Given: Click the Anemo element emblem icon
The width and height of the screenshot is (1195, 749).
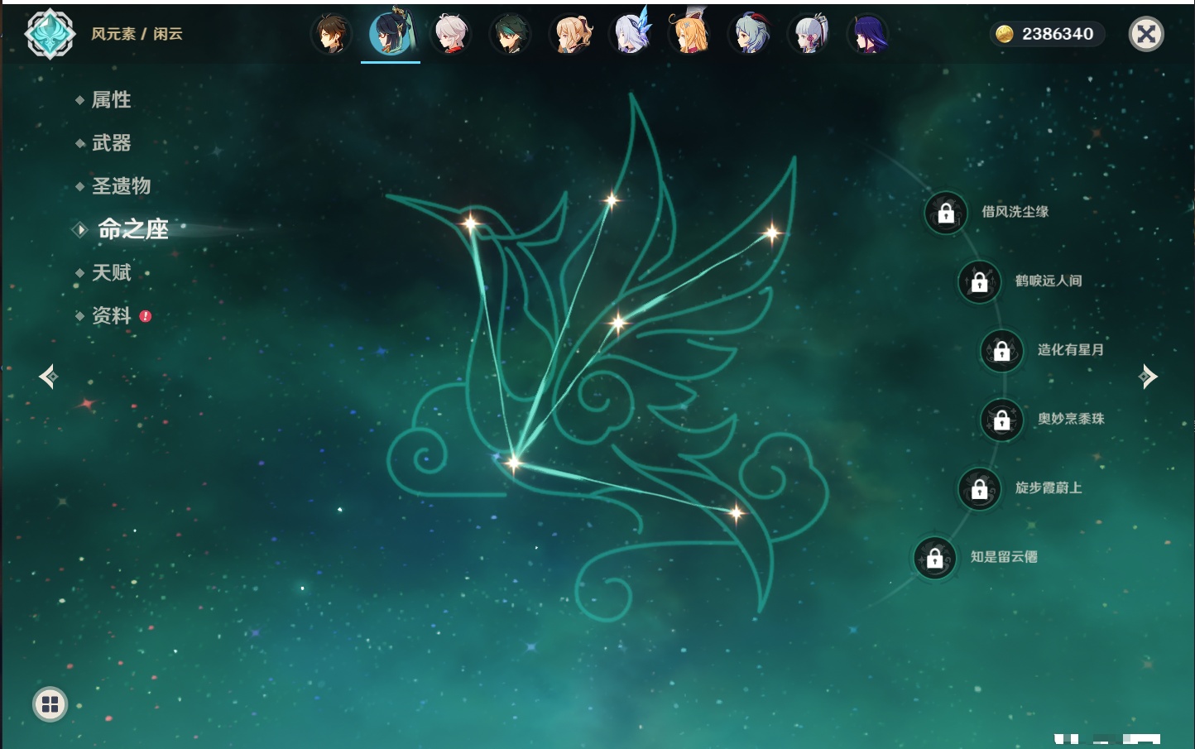Looking at the screenshot, I should click(50, 34).
